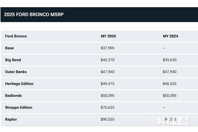Image resolution: width=198 pixels, height=132 pixels.
Task: Select the $49,475 Heritage Edition price
Action: [x=107, y=84]
